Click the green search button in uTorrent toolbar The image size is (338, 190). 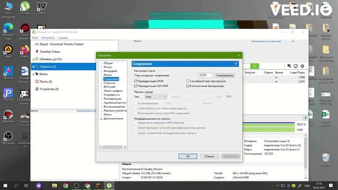pos(255,66)
